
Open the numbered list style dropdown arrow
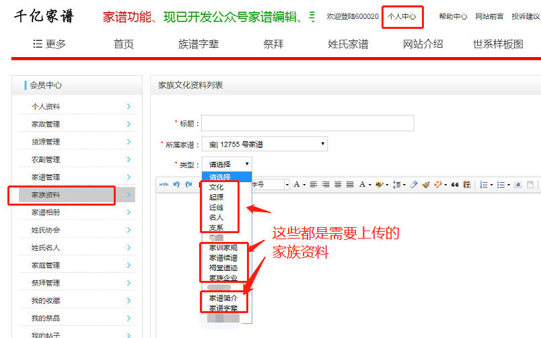click(492, 185)
